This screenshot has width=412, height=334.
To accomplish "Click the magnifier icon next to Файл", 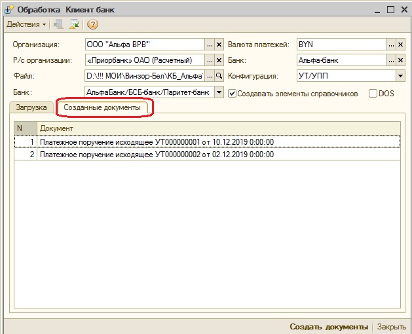I will pos(219,76).
